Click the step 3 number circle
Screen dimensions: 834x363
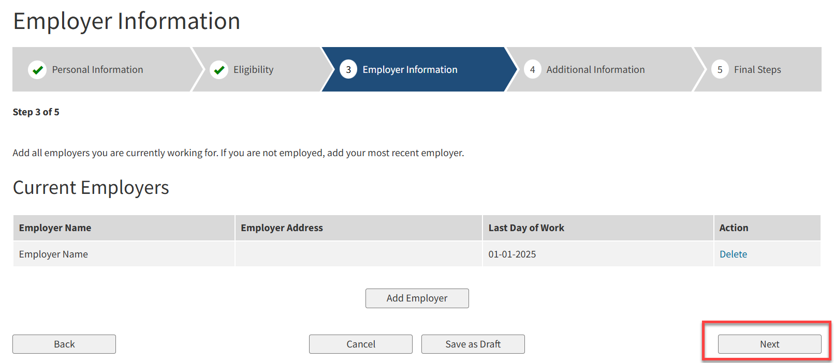point(348,70)
